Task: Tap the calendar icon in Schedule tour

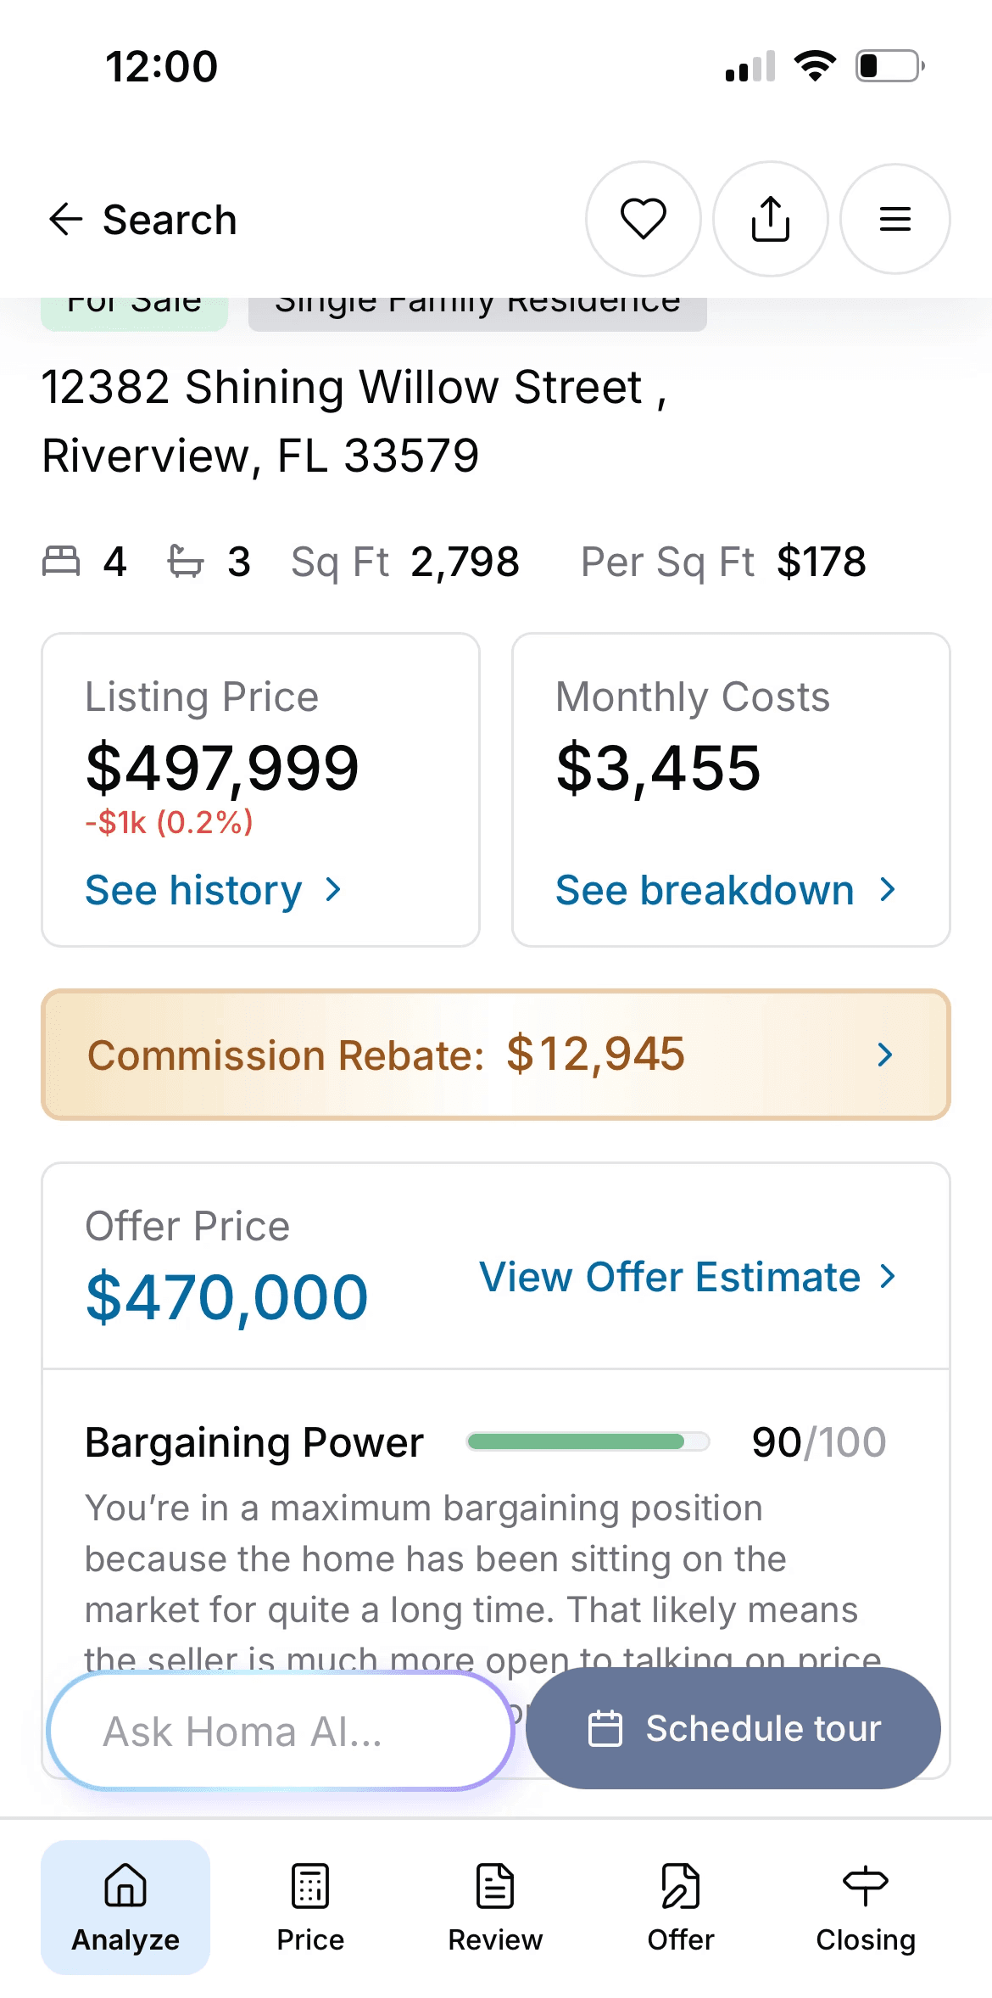Action: click(x=605, y=1728)
